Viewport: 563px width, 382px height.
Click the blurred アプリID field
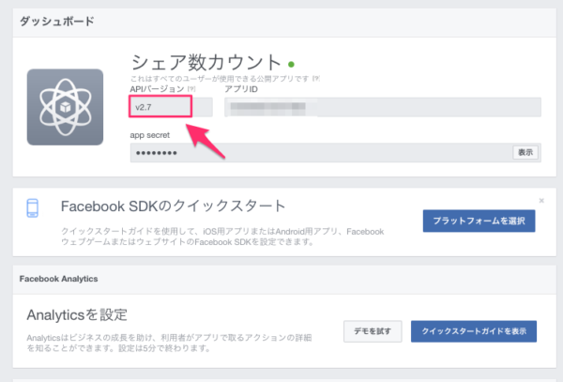383,107
